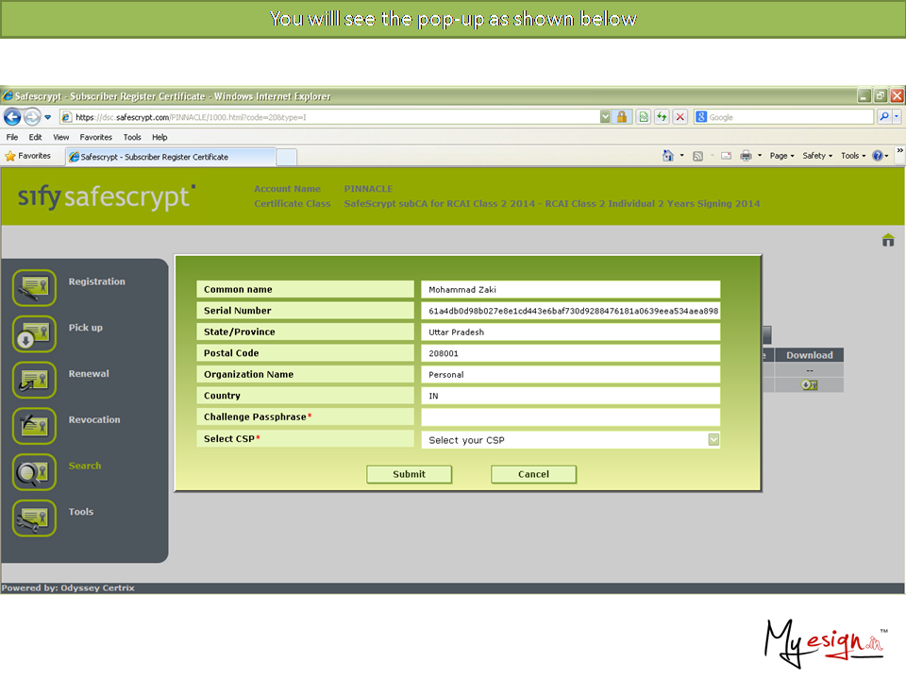Open the Revocation certificate icon
The width and height of the screenshot is (906, 680).
tap(34, 426)
